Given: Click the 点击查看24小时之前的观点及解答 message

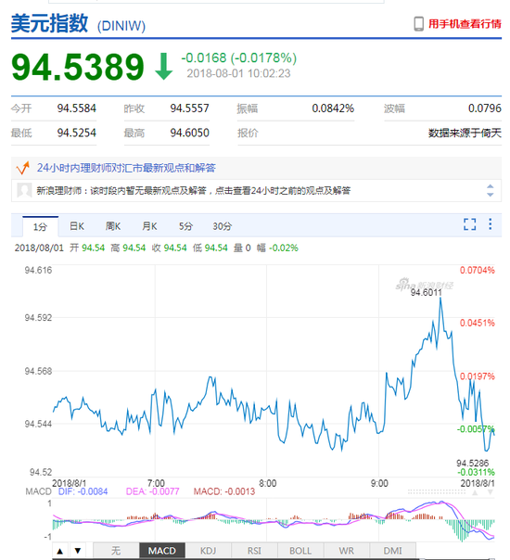Looking at the screenshot, I should 282,191.
